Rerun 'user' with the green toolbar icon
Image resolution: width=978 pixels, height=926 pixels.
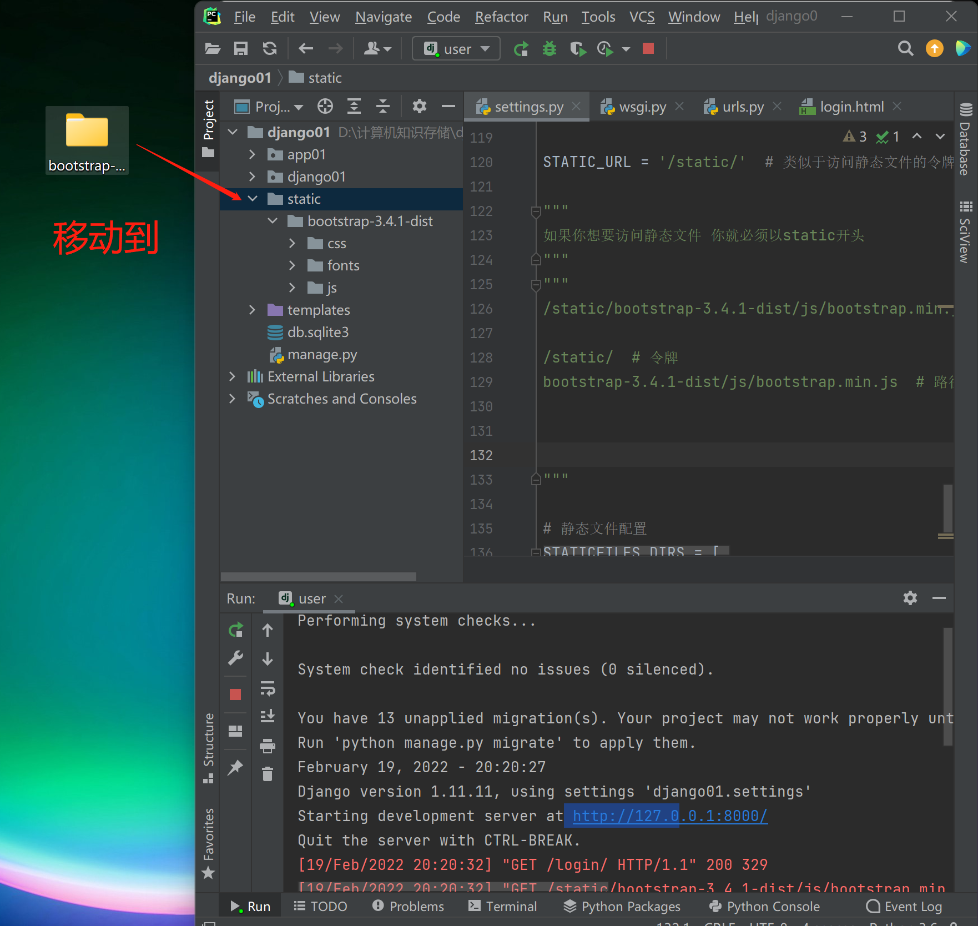pos(521,49)
